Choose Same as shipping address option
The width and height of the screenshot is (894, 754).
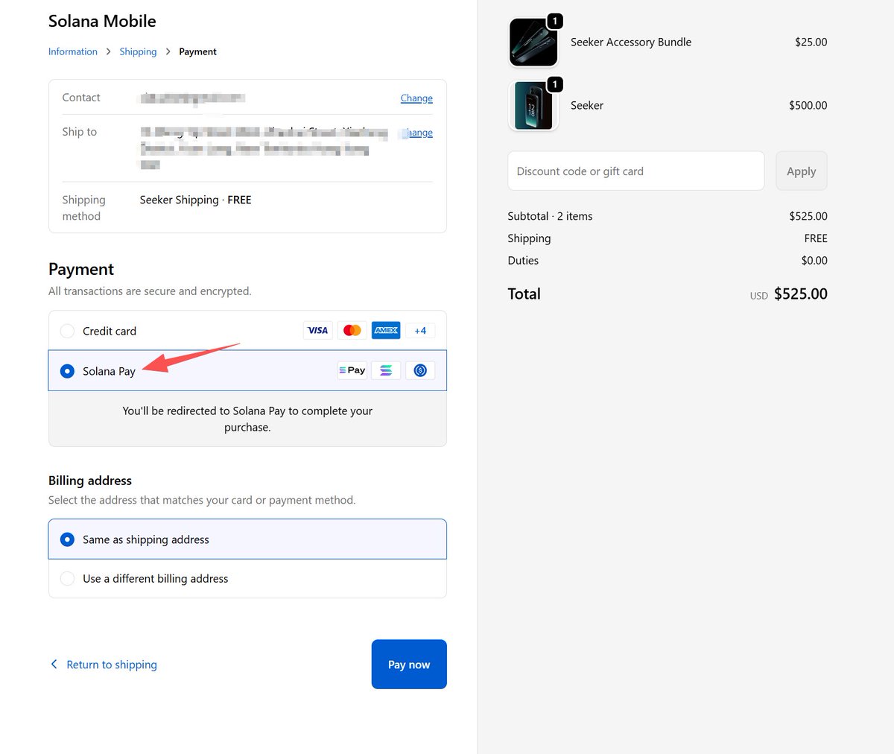coord(67,539)
